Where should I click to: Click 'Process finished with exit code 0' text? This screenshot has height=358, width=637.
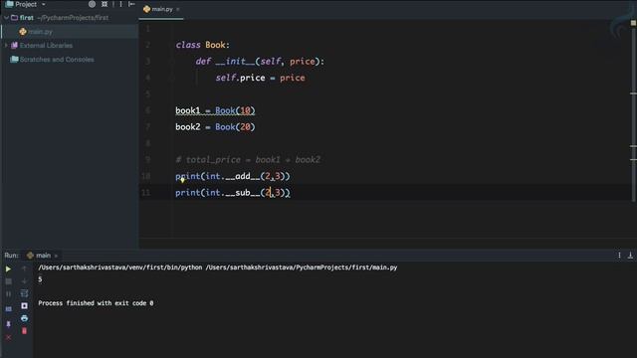(96, 303)
